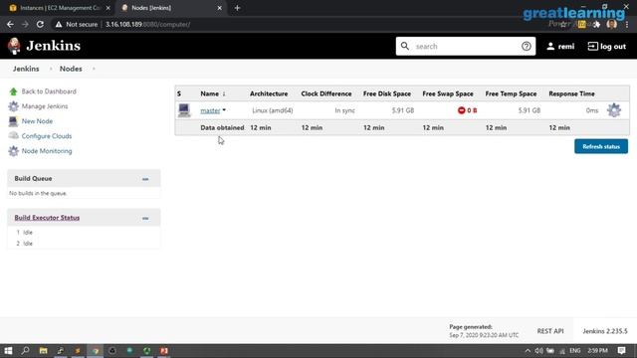Open File Explorer from the taskbar
Image resolution: width=637 pixels, height=358 pixels.
43,351
